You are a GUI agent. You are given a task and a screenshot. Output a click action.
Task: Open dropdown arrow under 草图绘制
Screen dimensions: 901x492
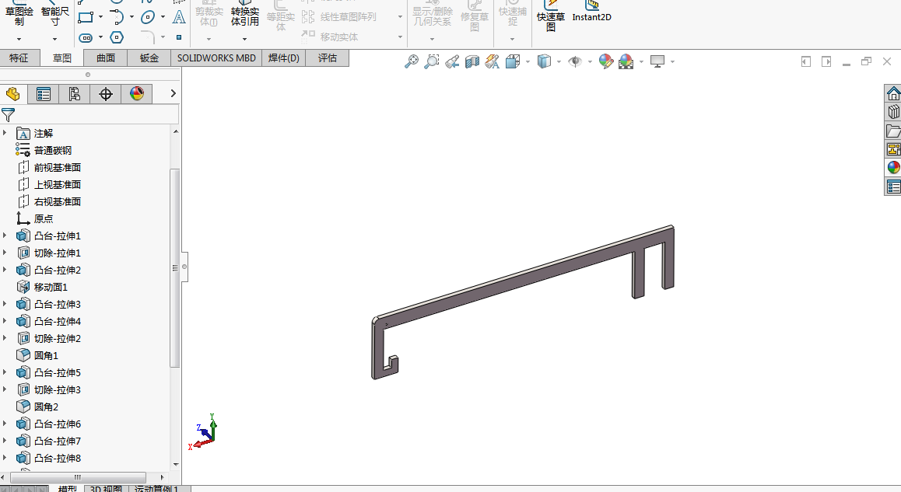point(19,39)
